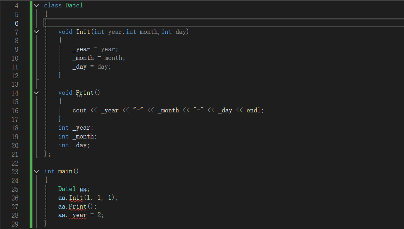Click line number 28 in the gutter
The image size is (404, 229).
(15, 215)
